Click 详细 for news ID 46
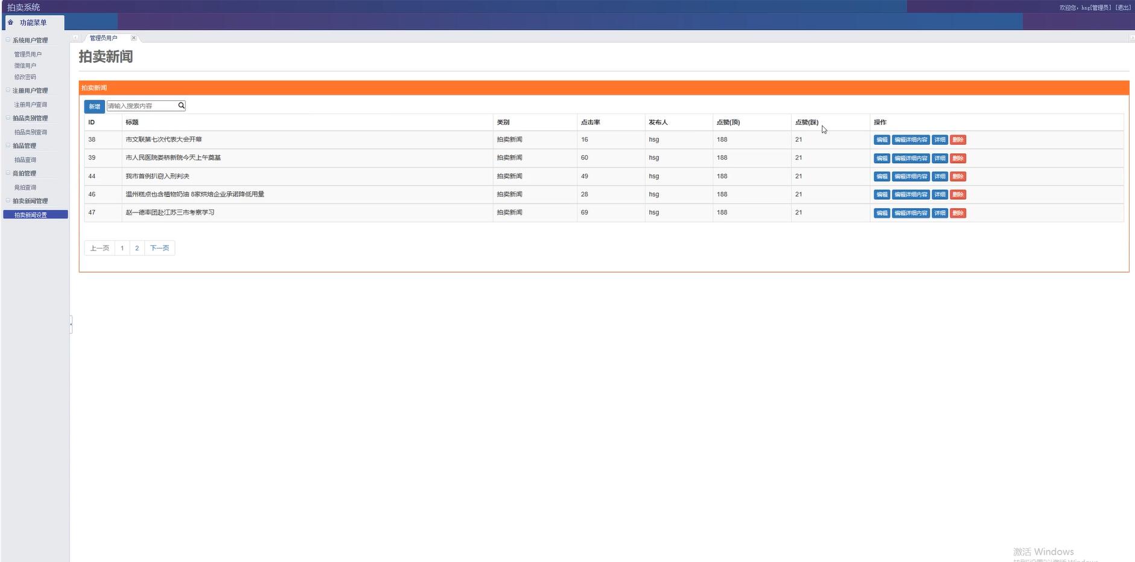 (940, 194)
